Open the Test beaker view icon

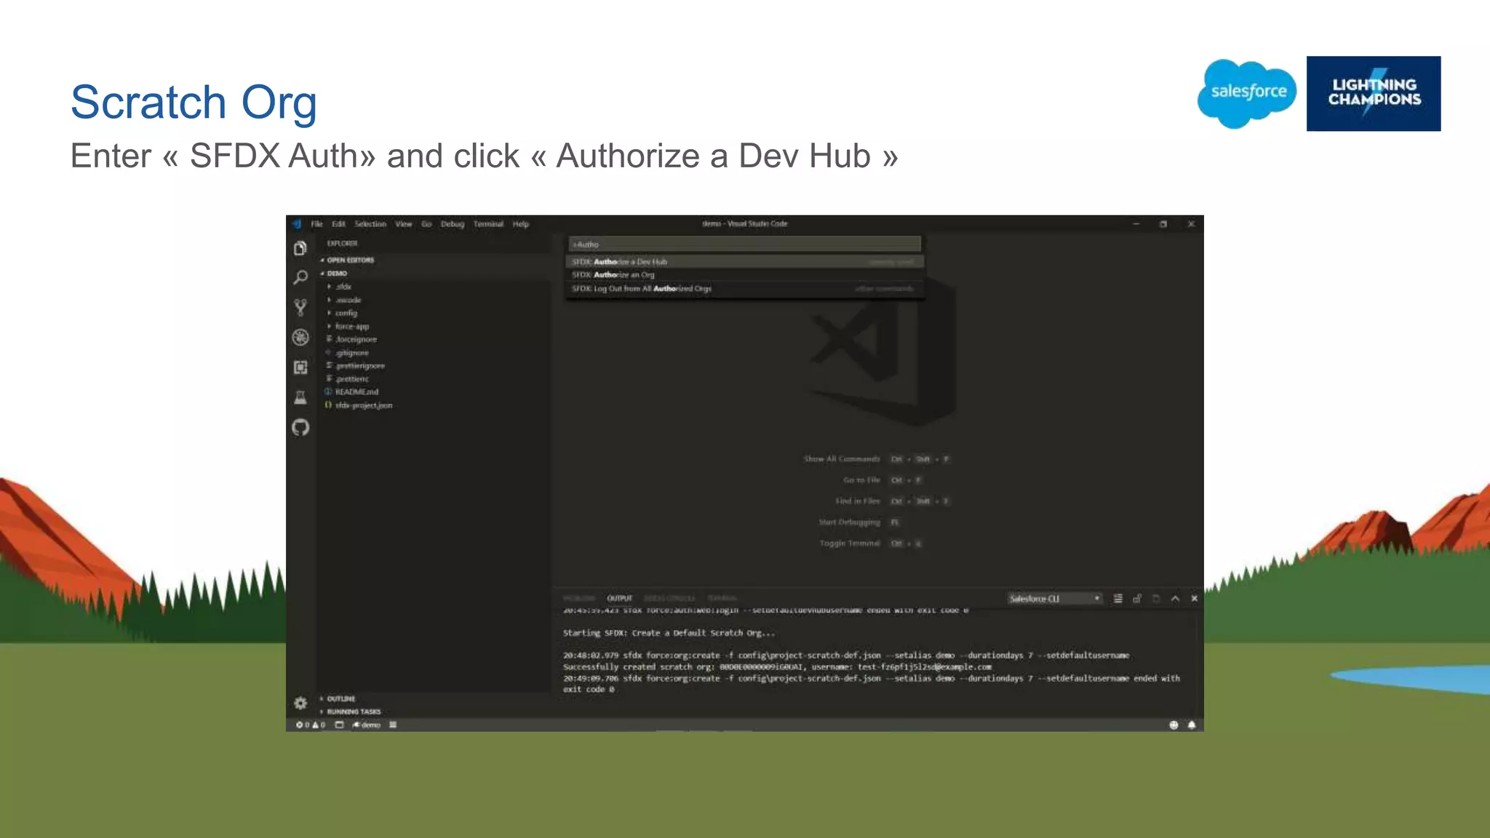[x=300, y=397]
